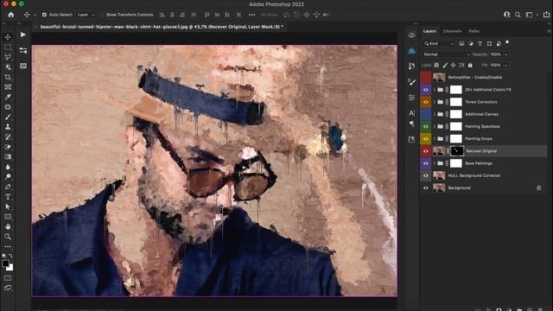Select the Frame tool
The width and height of the screenshot is (553, 311).
click(8, 86)
